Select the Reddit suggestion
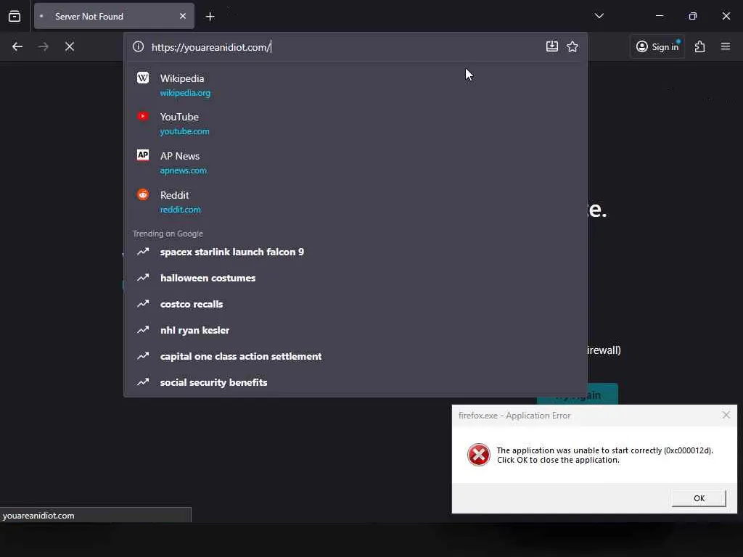Viewport: 743px width, 557px height. coord(356,202)
